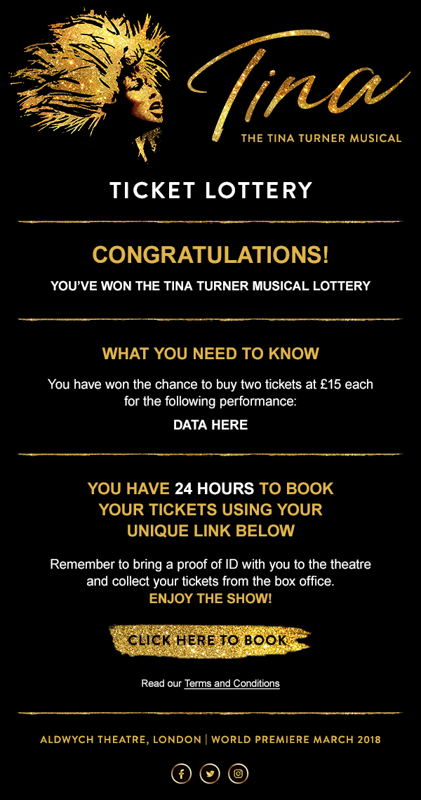Click the Congratulations! headline
This screenshot has width=421, height=800.
click(210, 254)
